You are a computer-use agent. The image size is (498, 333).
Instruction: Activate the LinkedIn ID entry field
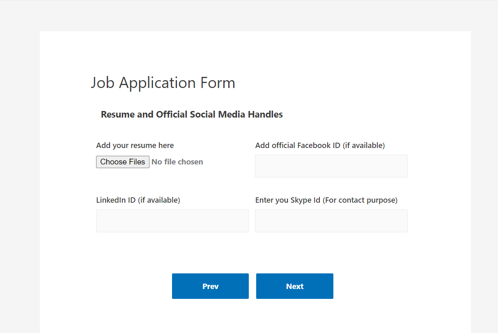pos(172,221)
